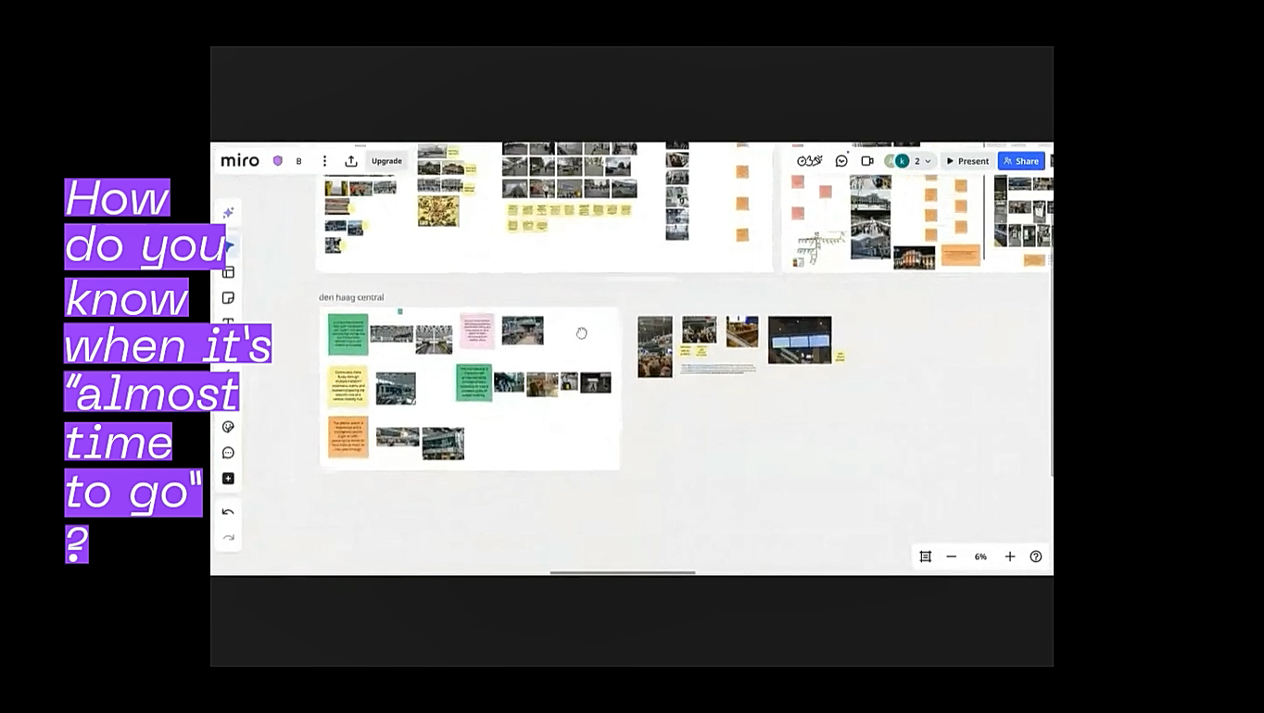This screenshot has height=713, width=1264.
Task: Undo the last action
Action: pos(228,512)
